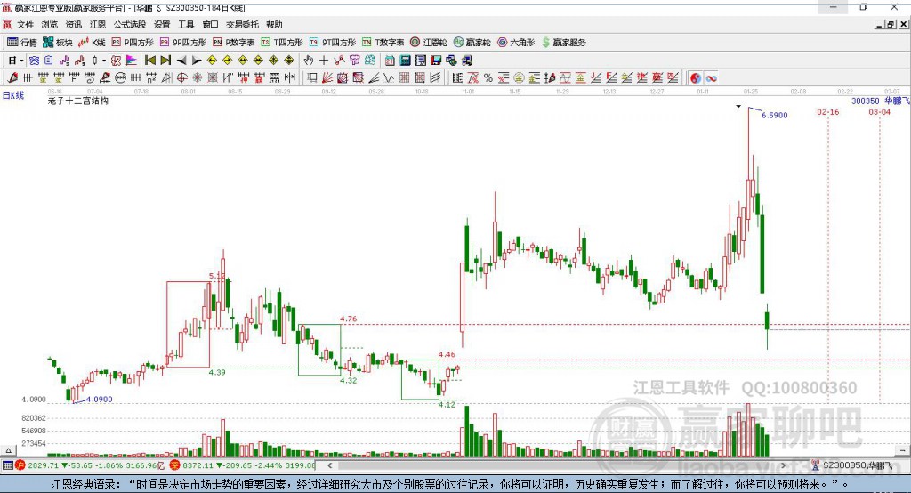Image resolution: width=911 pixels, height=493 pixels.
Task: Expand the candlestick style dropdown arrow
Action: pos(104,61)
